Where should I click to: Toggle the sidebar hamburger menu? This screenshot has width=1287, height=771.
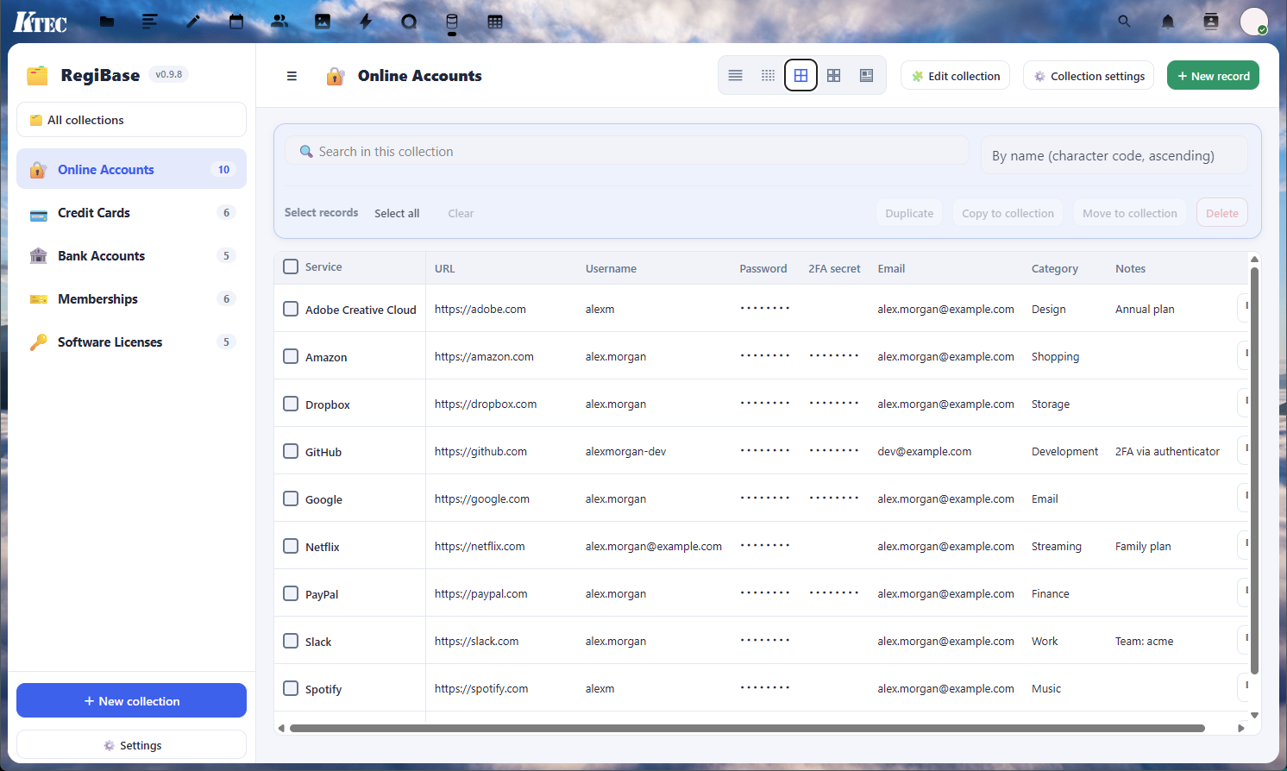[x=292, y=76]
